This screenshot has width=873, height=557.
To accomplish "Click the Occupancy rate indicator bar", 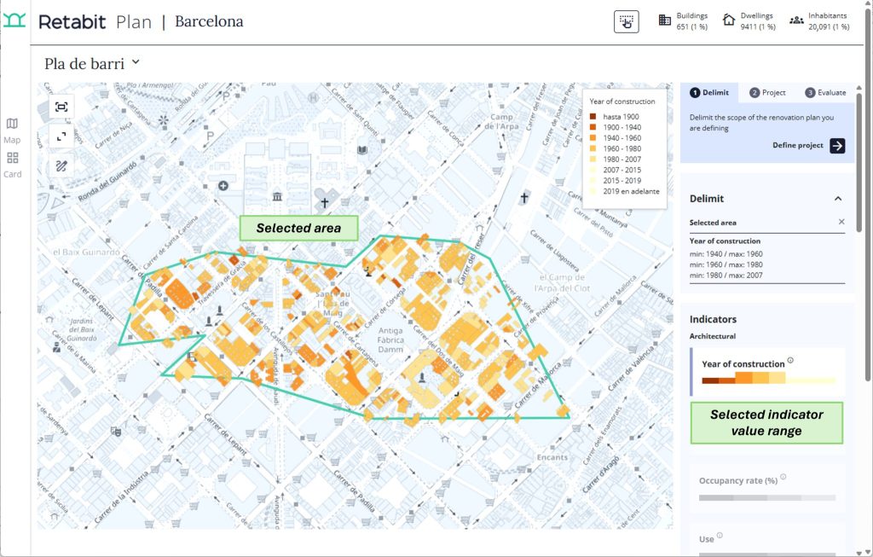I will pyautogui.click(x=767, y=497).
